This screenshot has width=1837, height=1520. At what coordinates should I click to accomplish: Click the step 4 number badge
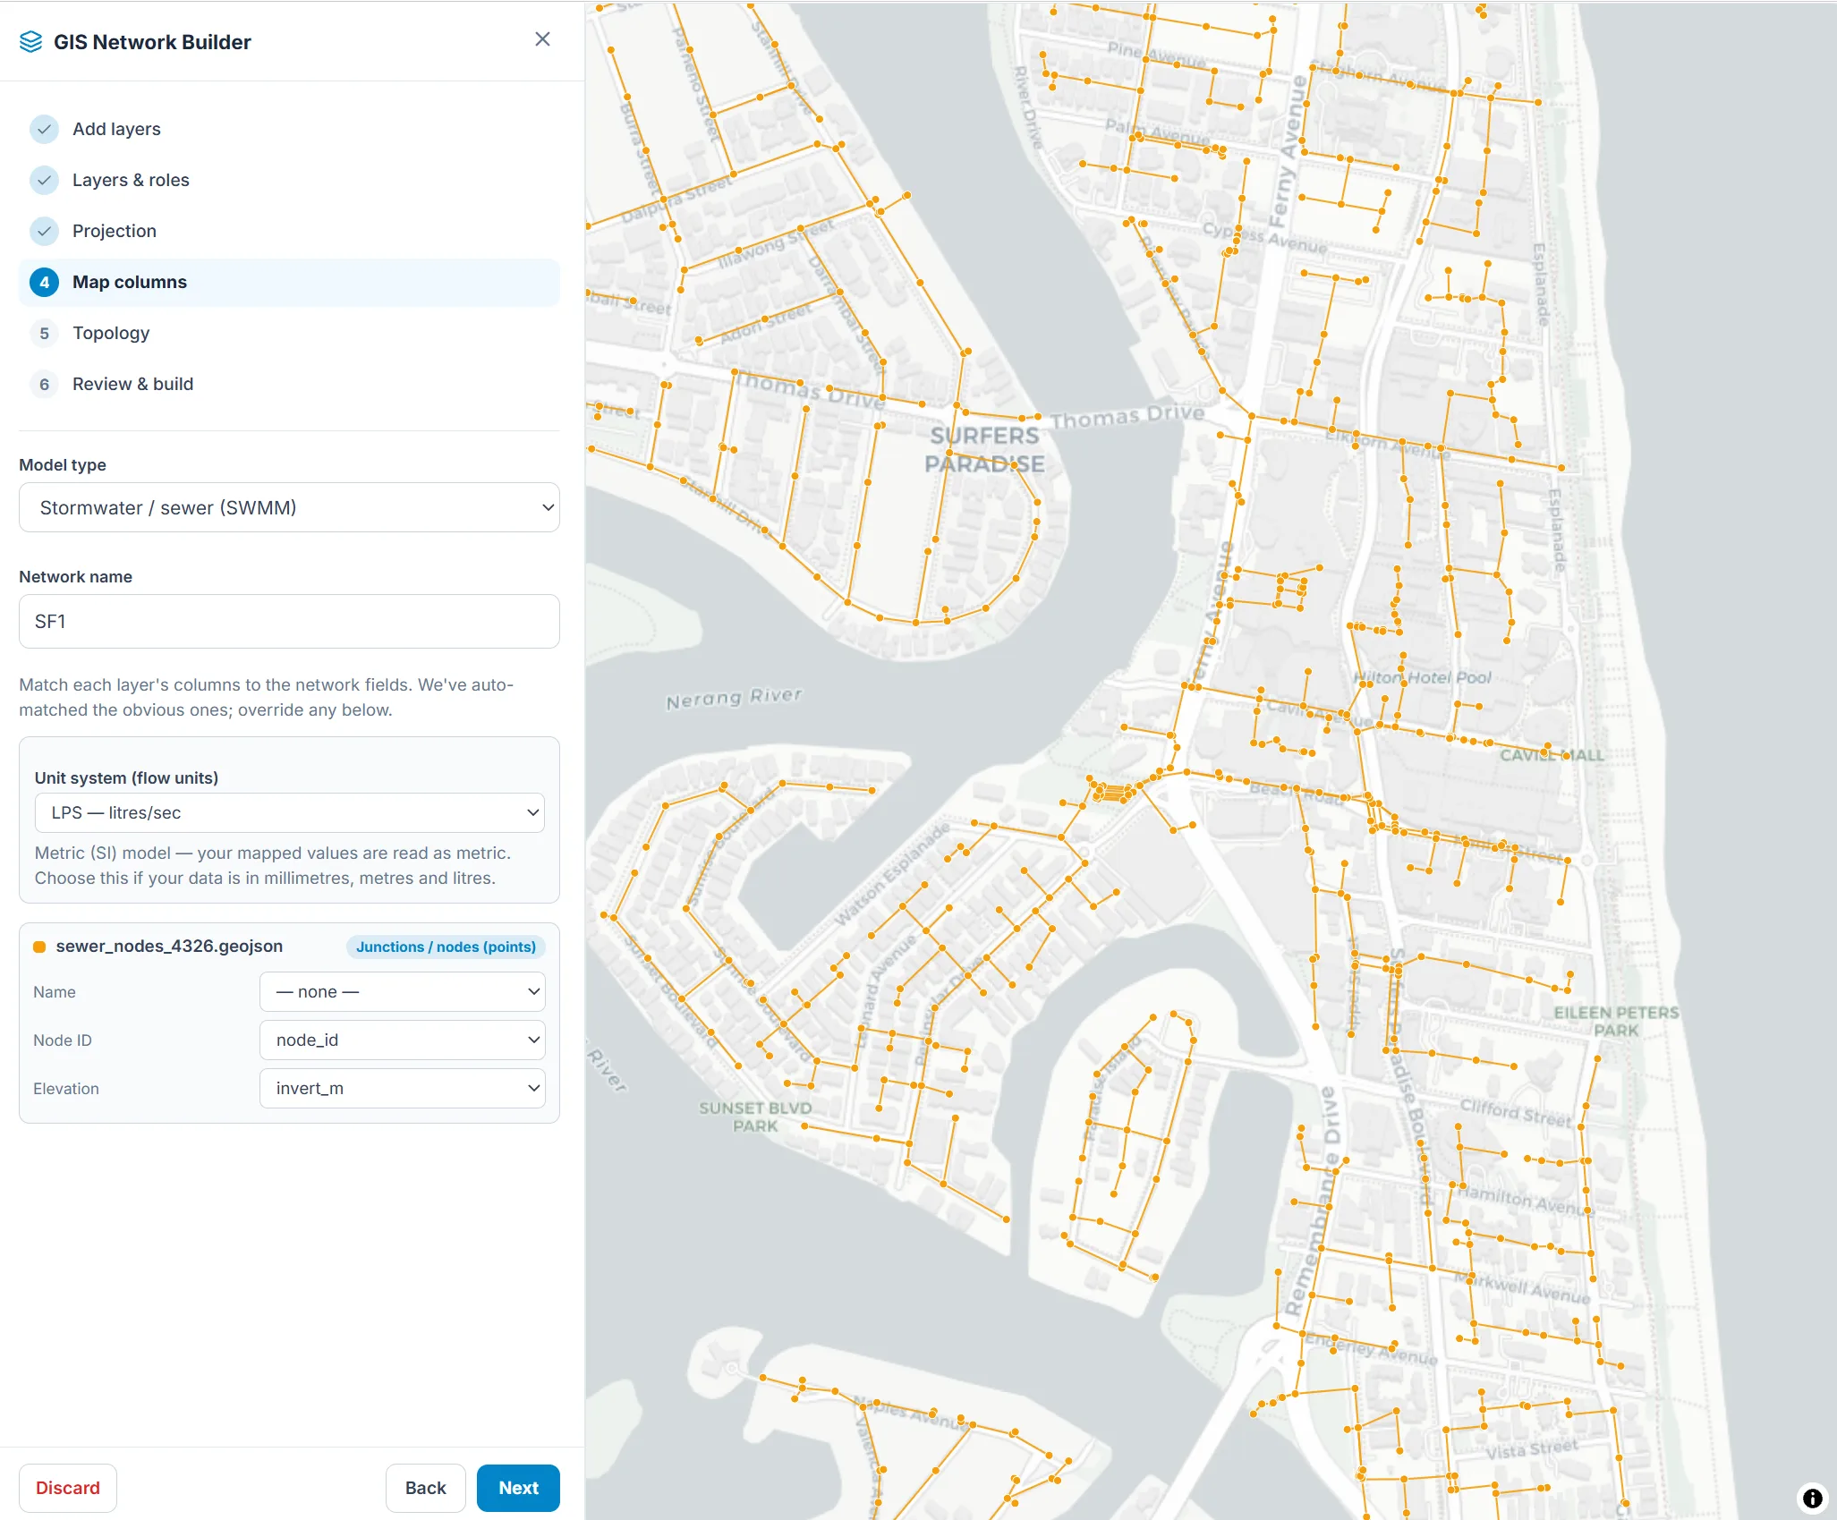pos(44,282)
